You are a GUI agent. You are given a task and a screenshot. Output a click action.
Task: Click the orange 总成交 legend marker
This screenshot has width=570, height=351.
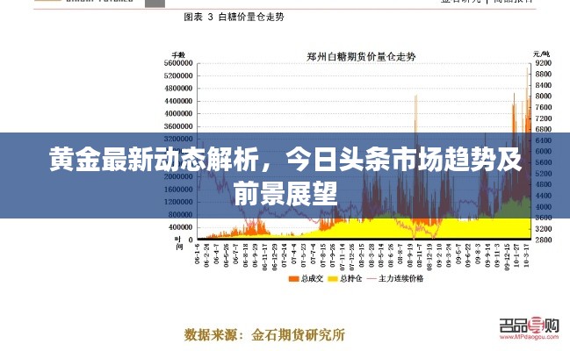pos(293,278)
